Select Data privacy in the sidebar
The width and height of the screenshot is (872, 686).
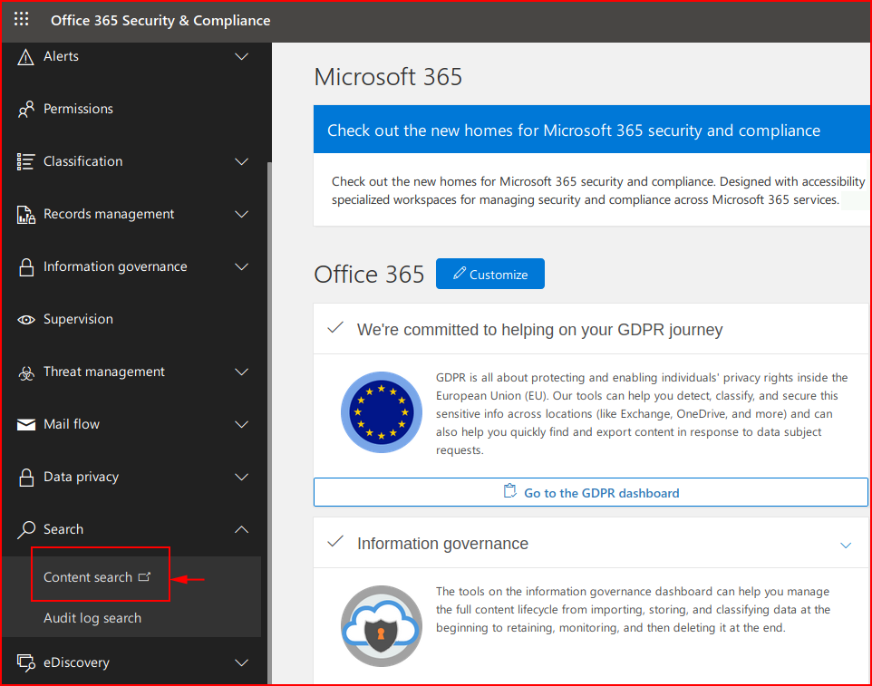[82, 477]
